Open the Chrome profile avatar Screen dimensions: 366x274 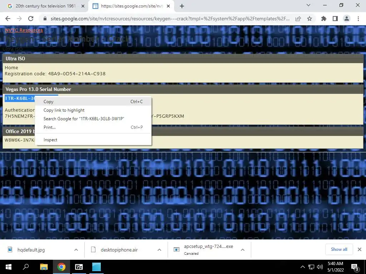(x=347, y=19)
